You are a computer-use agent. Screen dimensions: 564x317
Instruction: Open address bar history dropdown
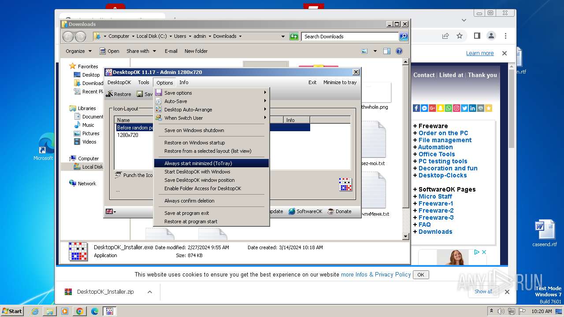coord(282,37)
